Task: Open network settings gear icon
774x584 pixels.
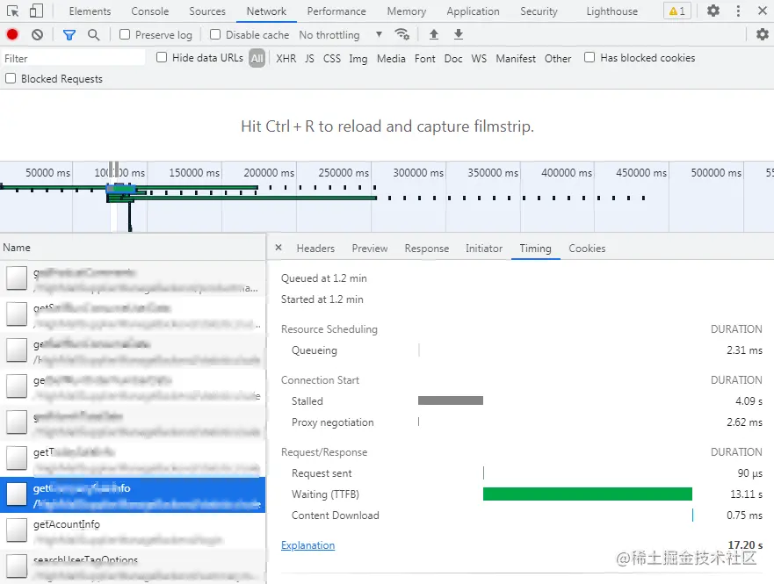Action: (763, 34)
